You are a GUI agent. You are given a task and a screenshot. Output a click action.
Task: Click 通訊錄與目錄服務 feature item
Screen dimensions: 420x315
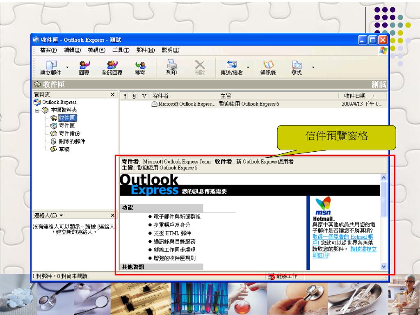(x=174, y=242)
